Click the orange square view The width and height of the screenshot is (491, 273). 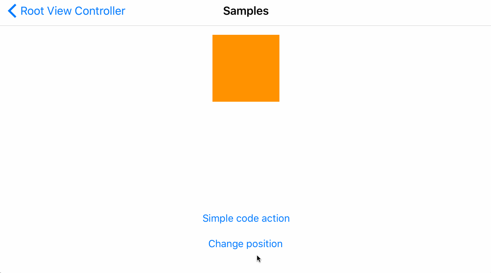point(245,68)
